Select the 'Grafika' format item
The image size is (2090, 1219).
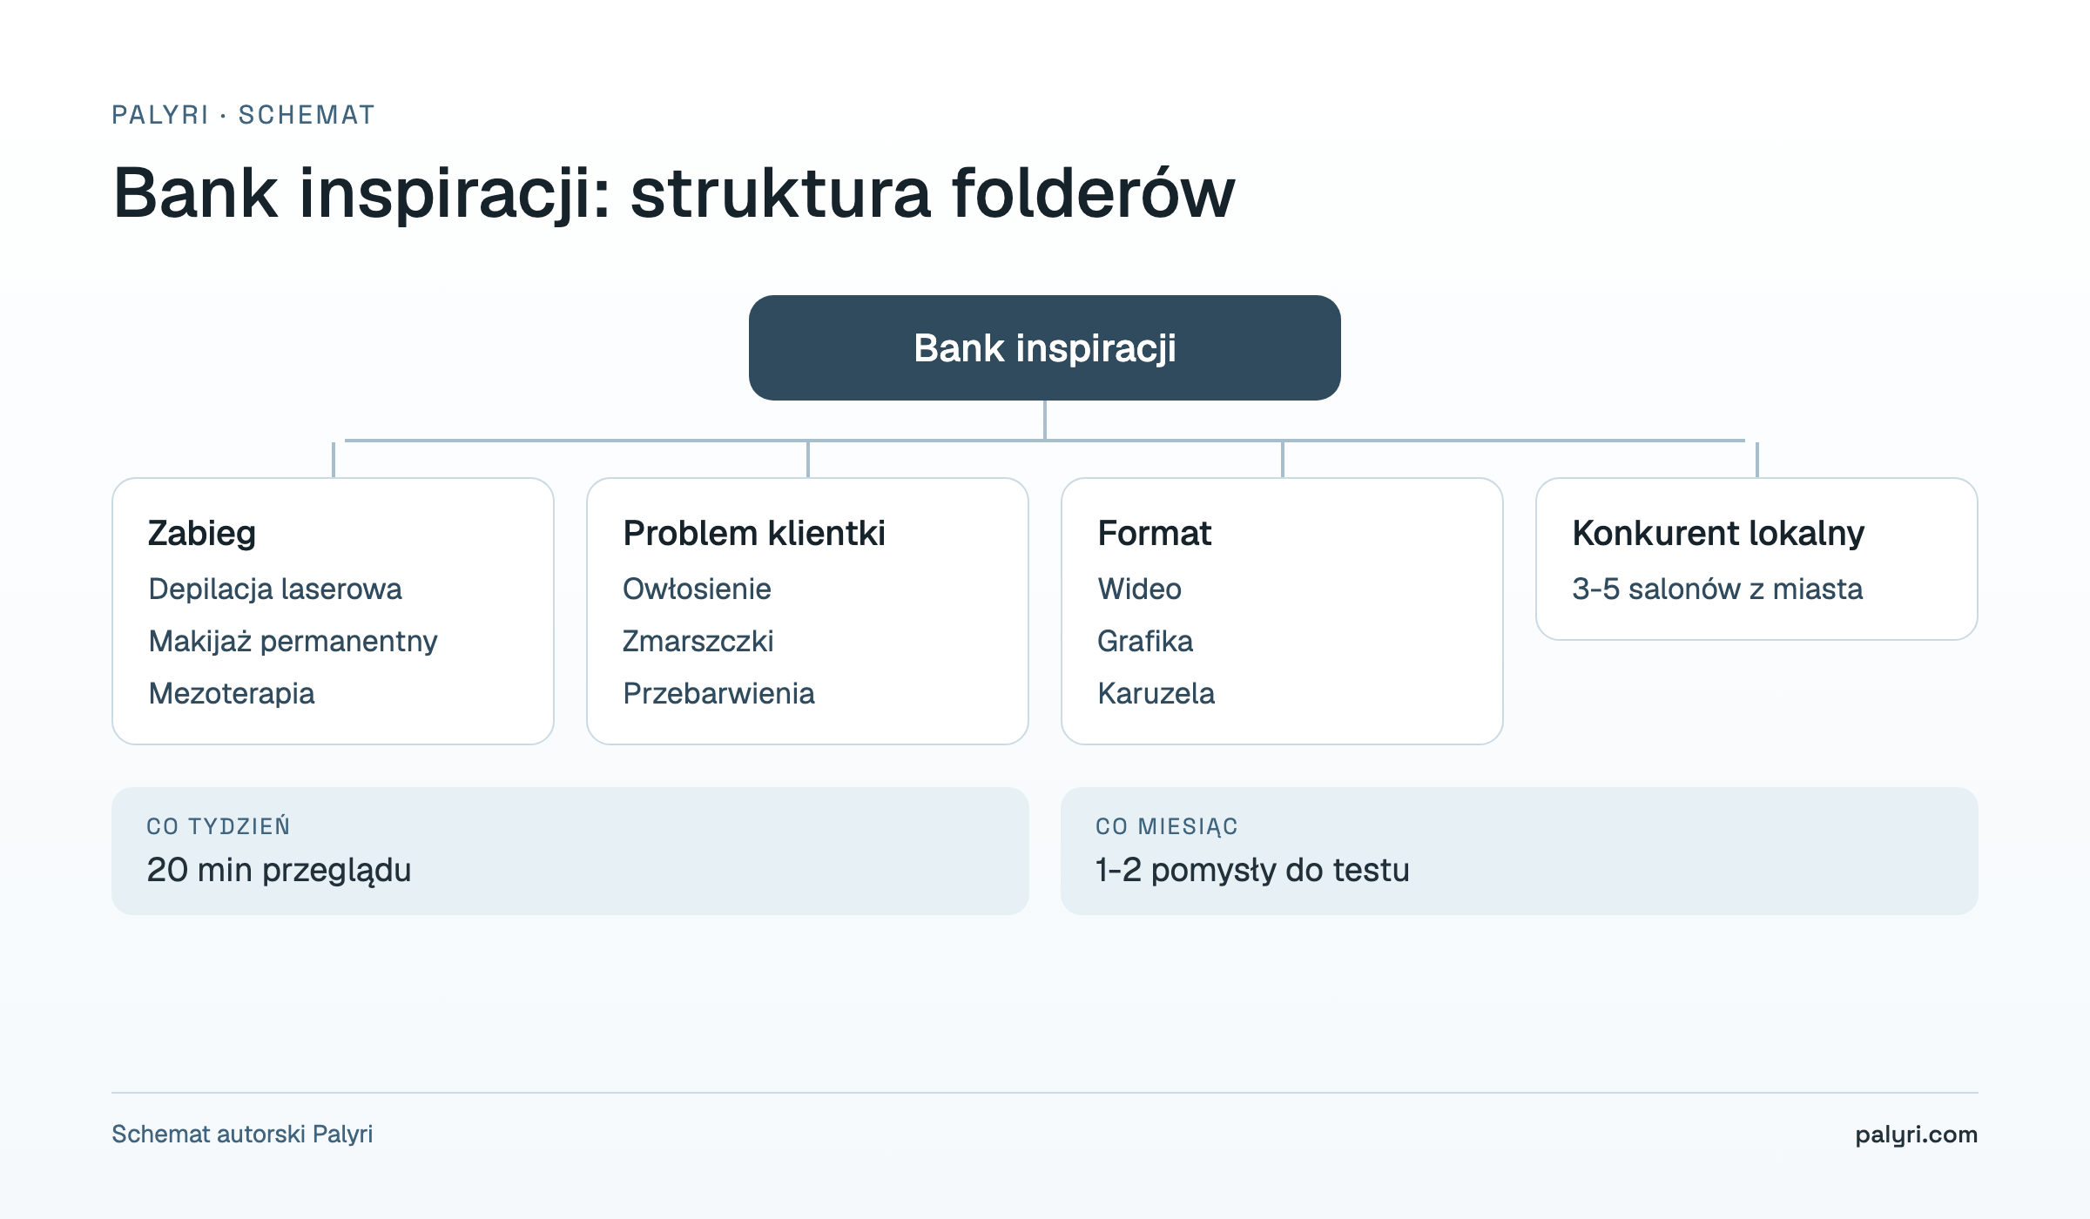[x=1145, y=641]
